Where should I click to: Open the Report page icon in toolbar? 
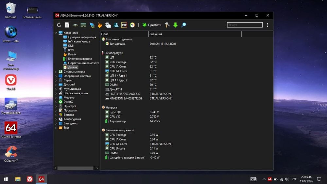(x=67, y=25)
